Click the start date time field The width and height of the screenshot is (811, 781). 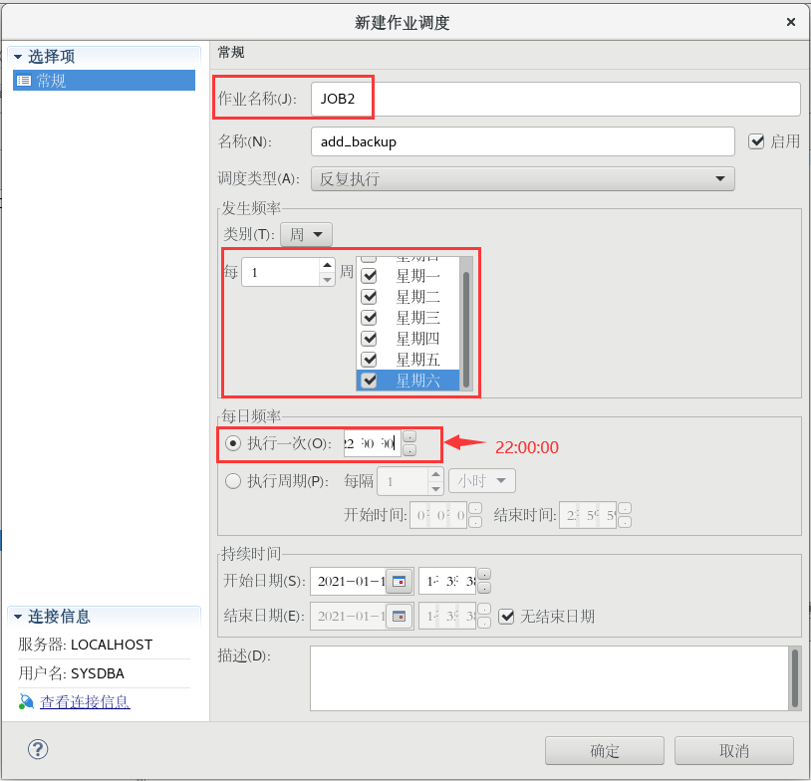447,582
